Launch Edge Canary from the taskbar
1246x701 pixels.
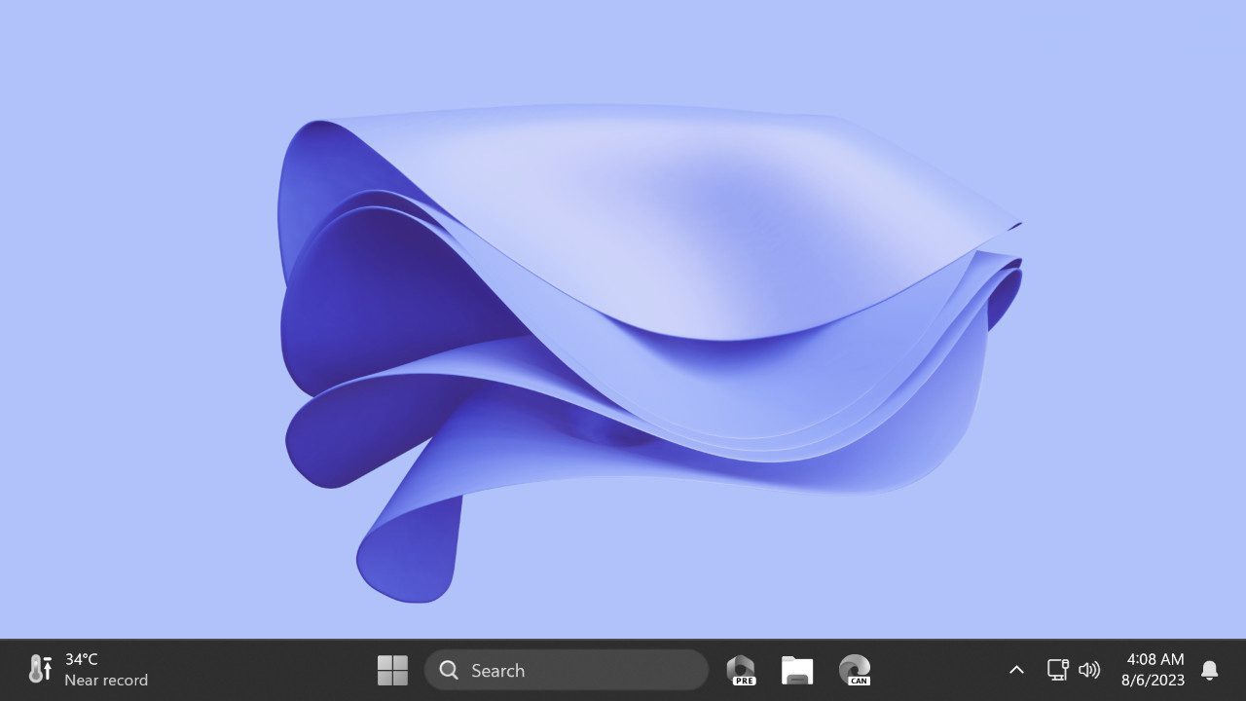[x=855, y=670]
